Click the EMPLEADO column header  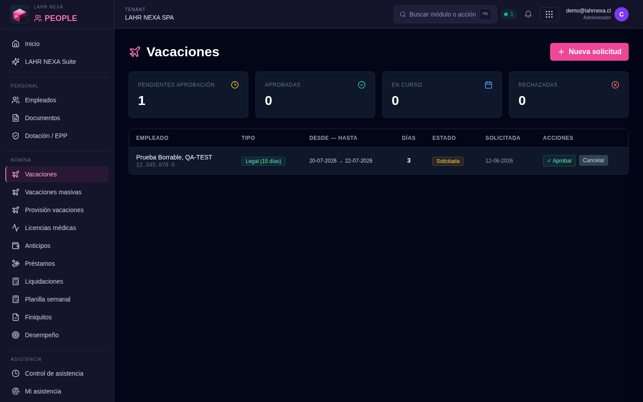152,138
